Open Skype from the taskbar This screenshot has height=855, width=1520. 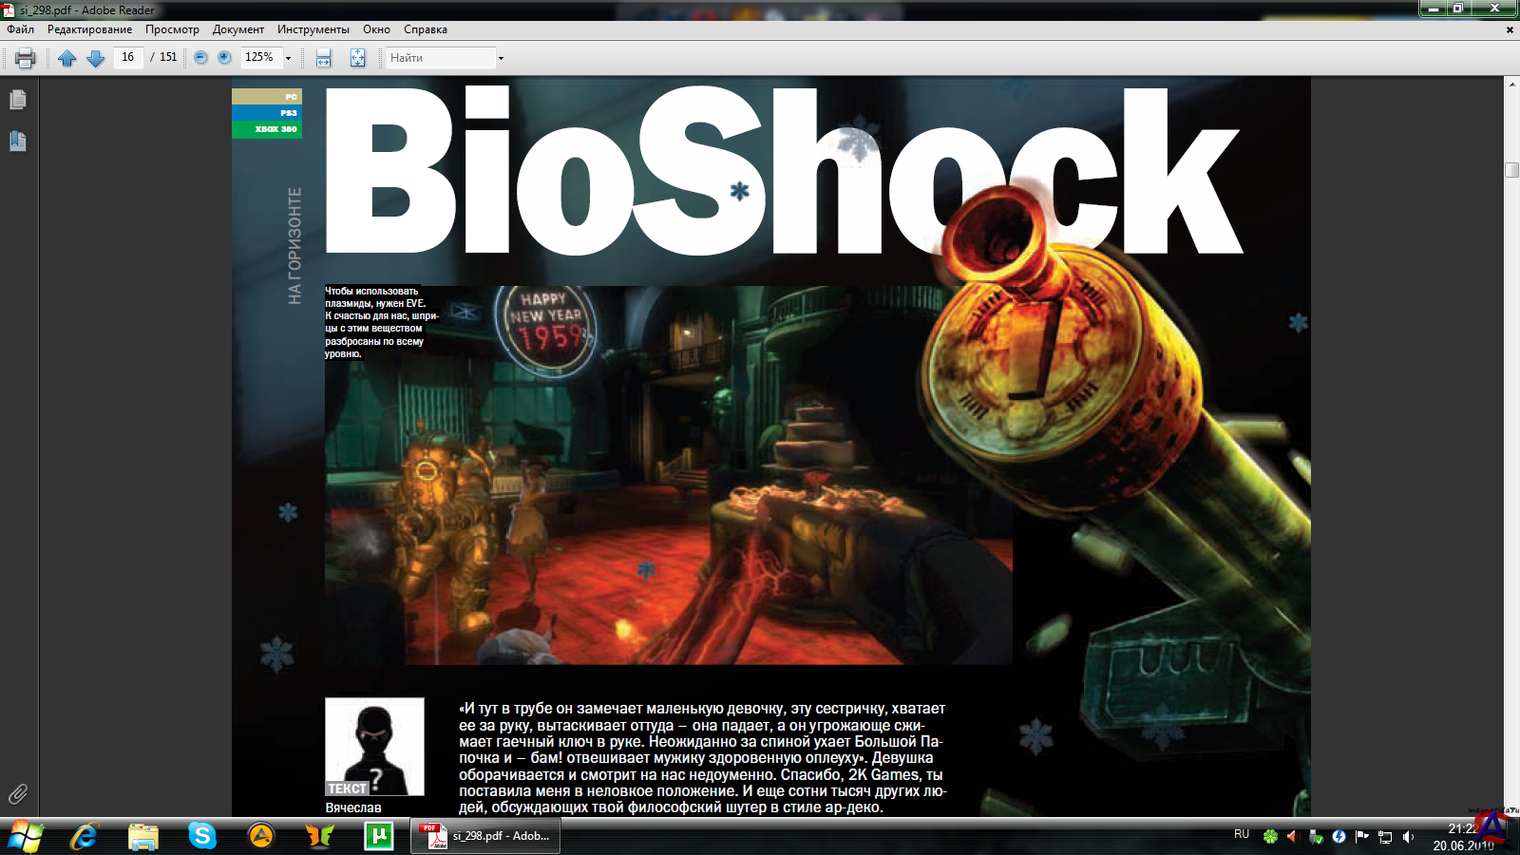[201, 836]
